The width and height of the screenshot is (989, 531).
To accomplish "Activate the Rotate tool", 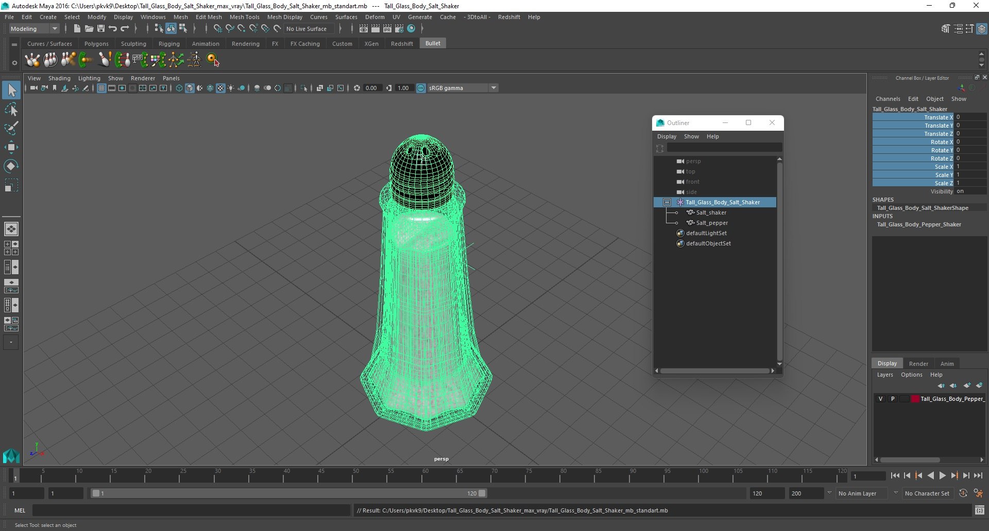I will click(x=11, y=166).
